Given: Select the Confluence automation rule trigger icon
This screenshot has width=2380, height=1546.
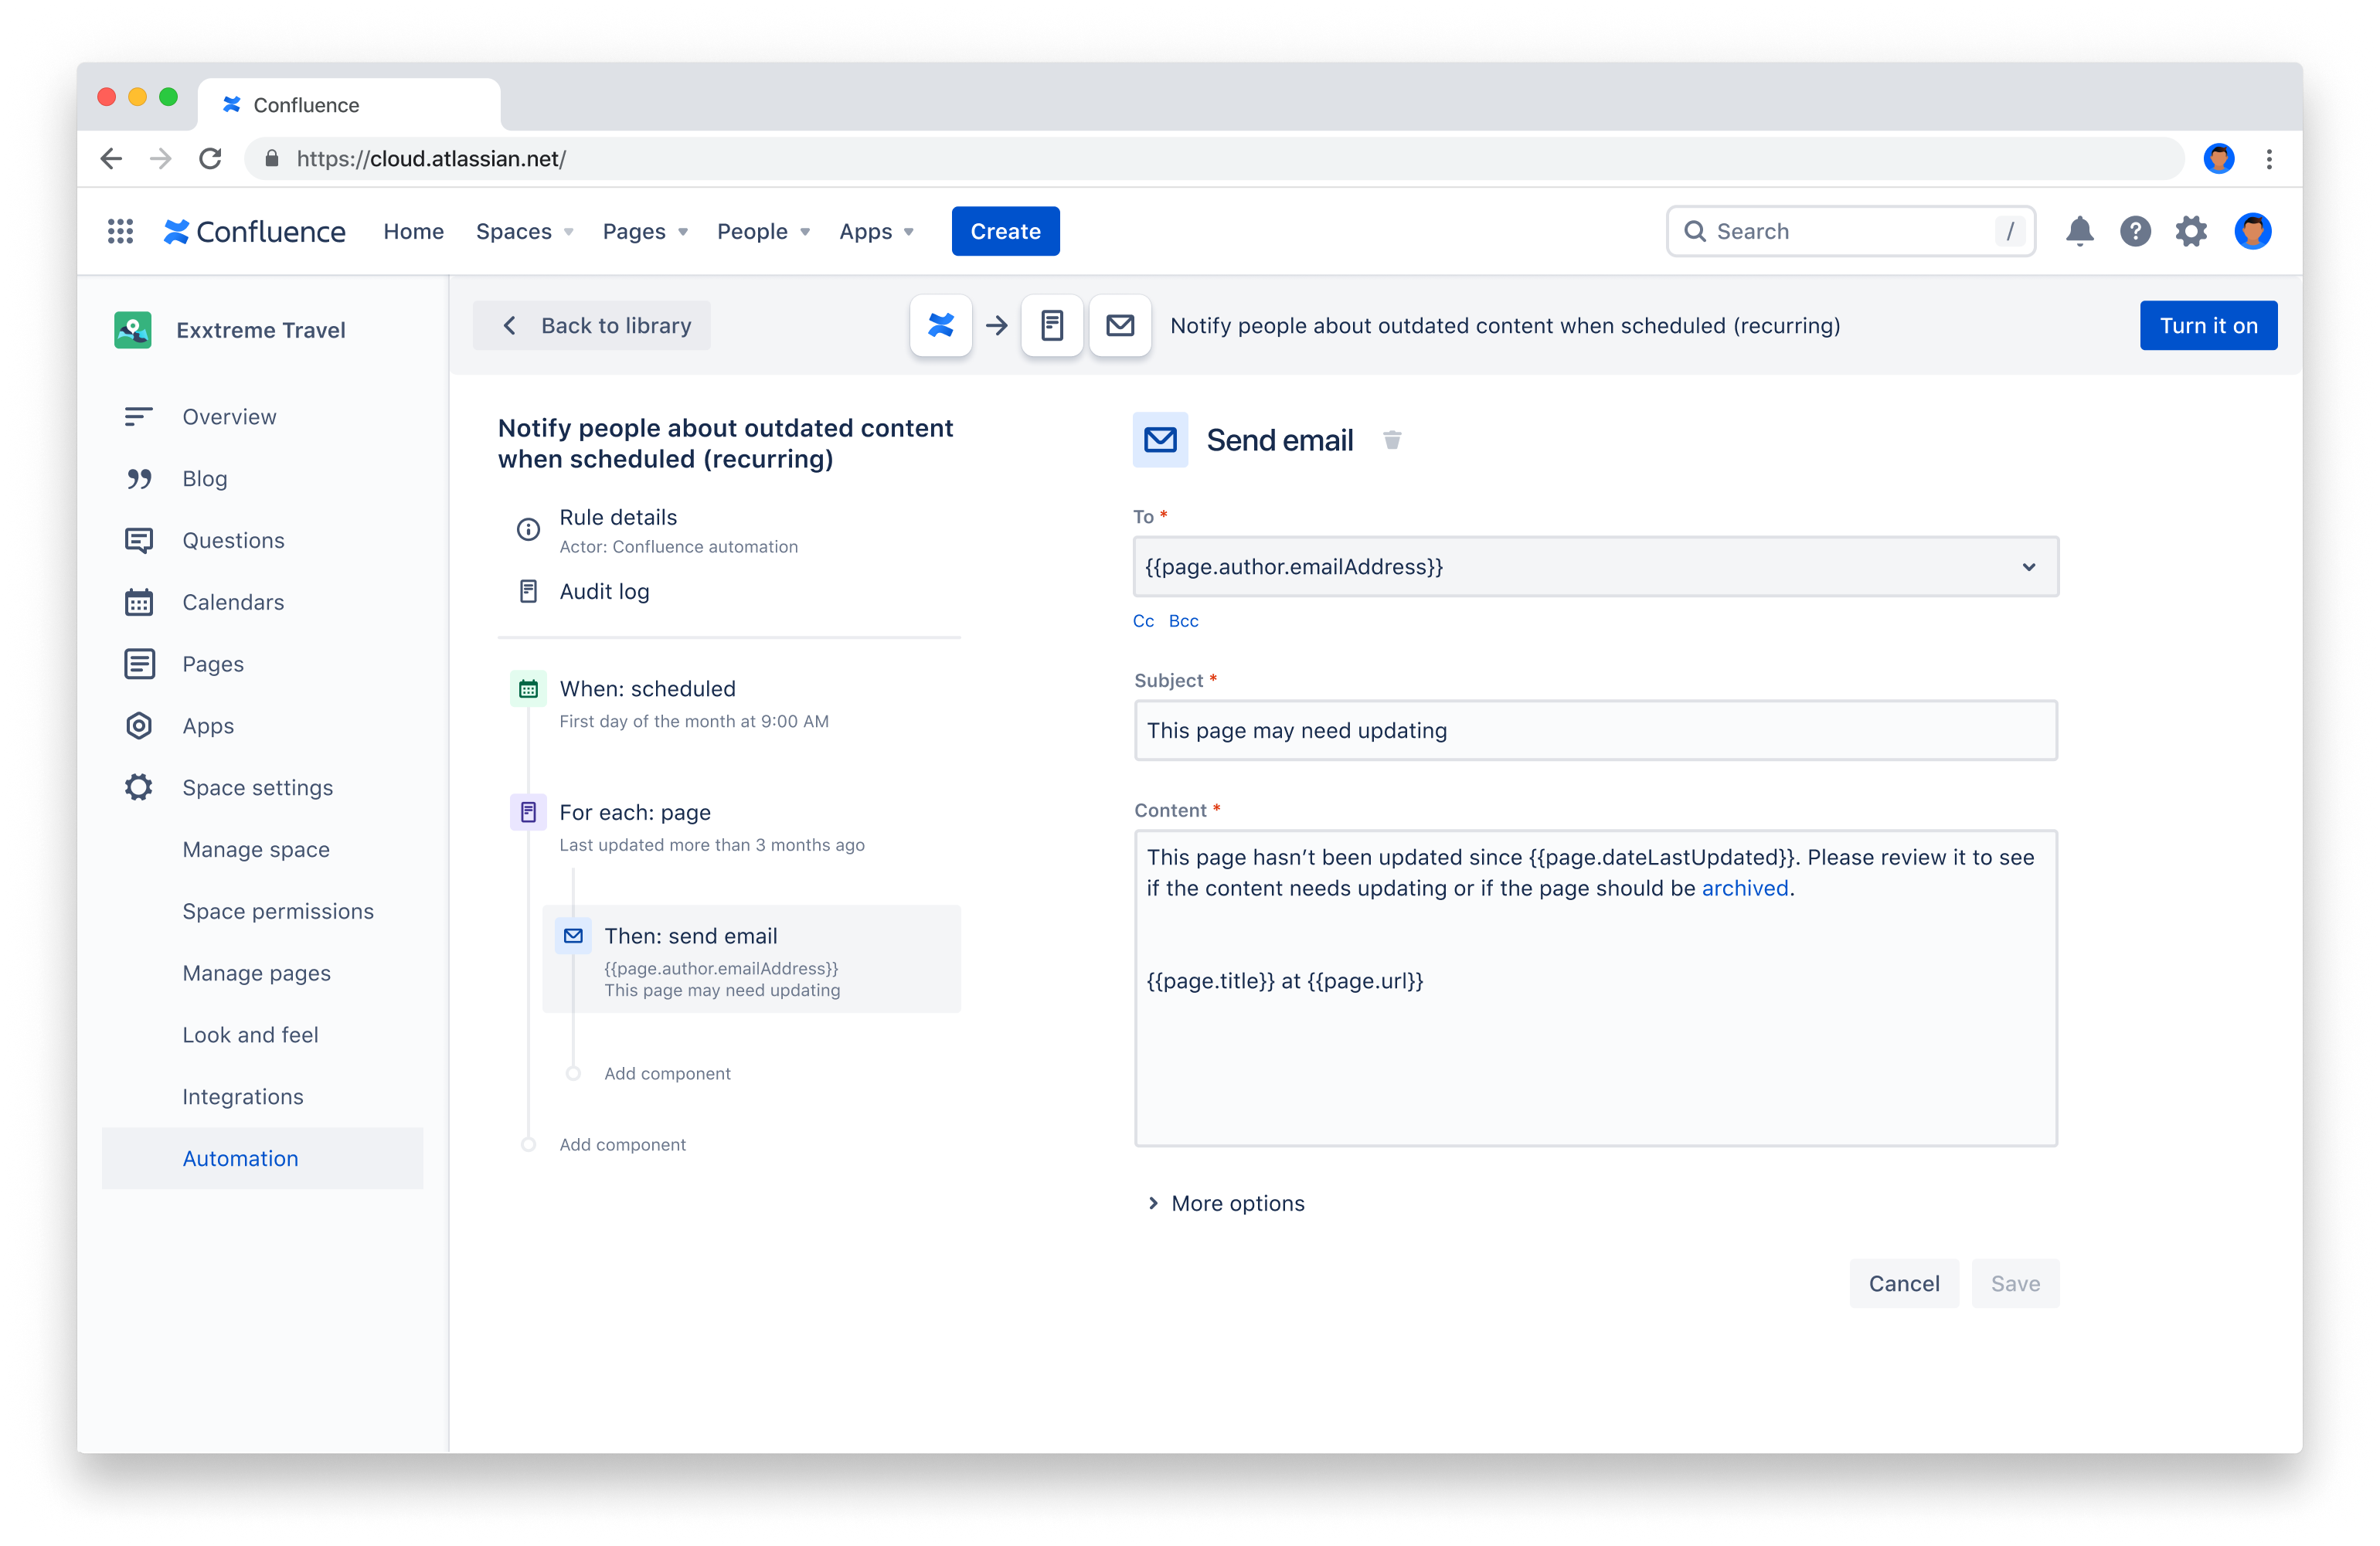Looking at the screenshot, I should (940, 325).
